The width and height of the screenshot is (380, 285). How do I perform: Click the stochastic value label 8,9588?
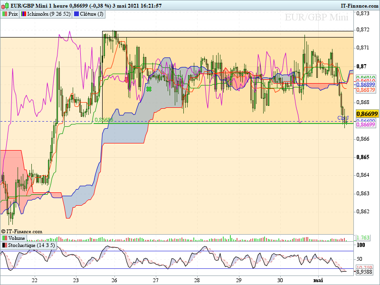click(x=367, y=272)
